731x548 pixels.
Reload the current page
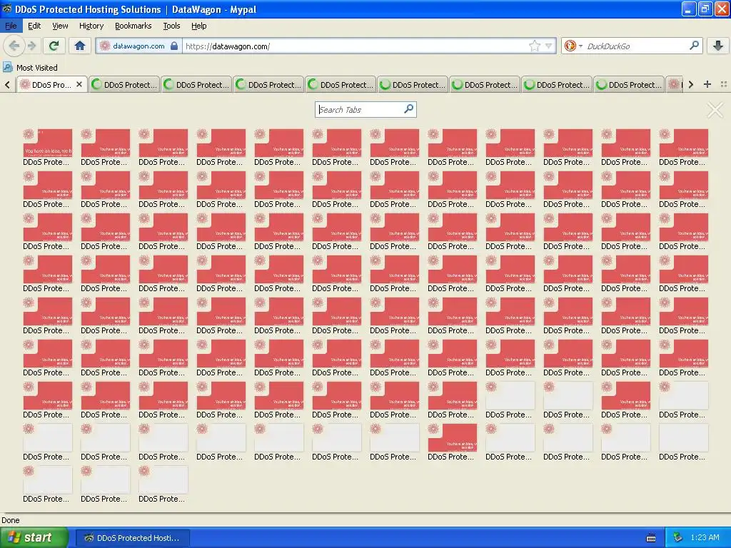54,46
